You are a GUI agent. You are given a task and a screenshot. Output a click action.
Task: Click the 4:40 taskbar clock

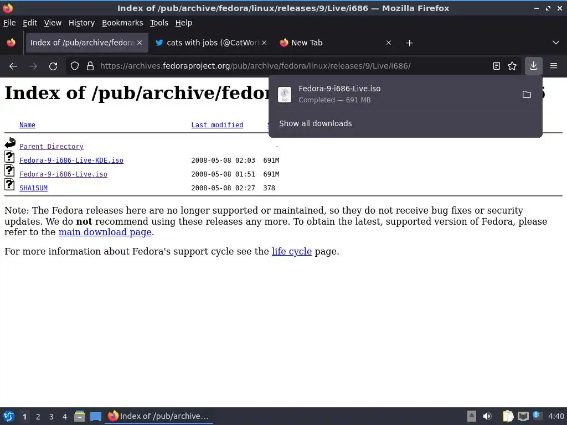point(556,416)
